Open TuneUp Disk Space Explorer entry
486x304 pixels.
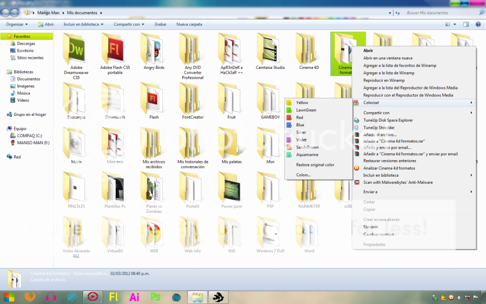(388, 120)
